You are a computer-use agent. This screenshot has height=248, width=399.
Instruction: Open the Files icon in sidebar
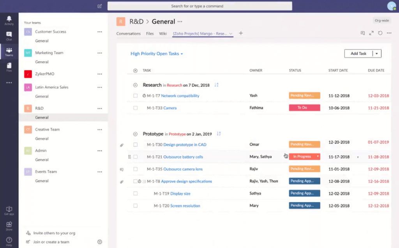click(9, 67)
